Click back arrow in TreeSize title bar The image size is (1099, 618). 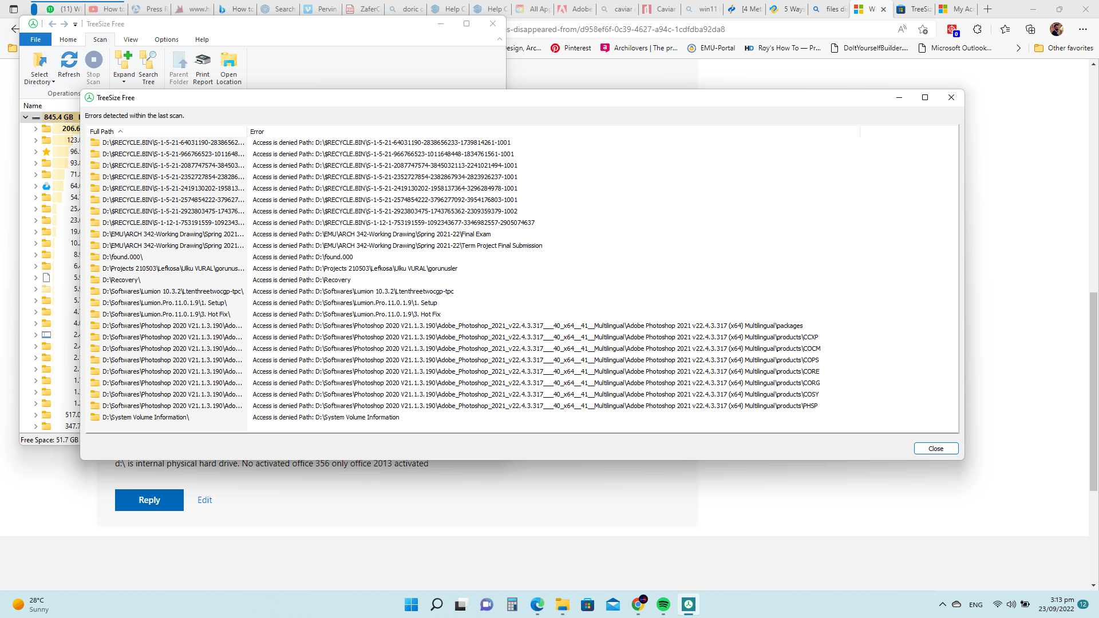click(52, 24)
